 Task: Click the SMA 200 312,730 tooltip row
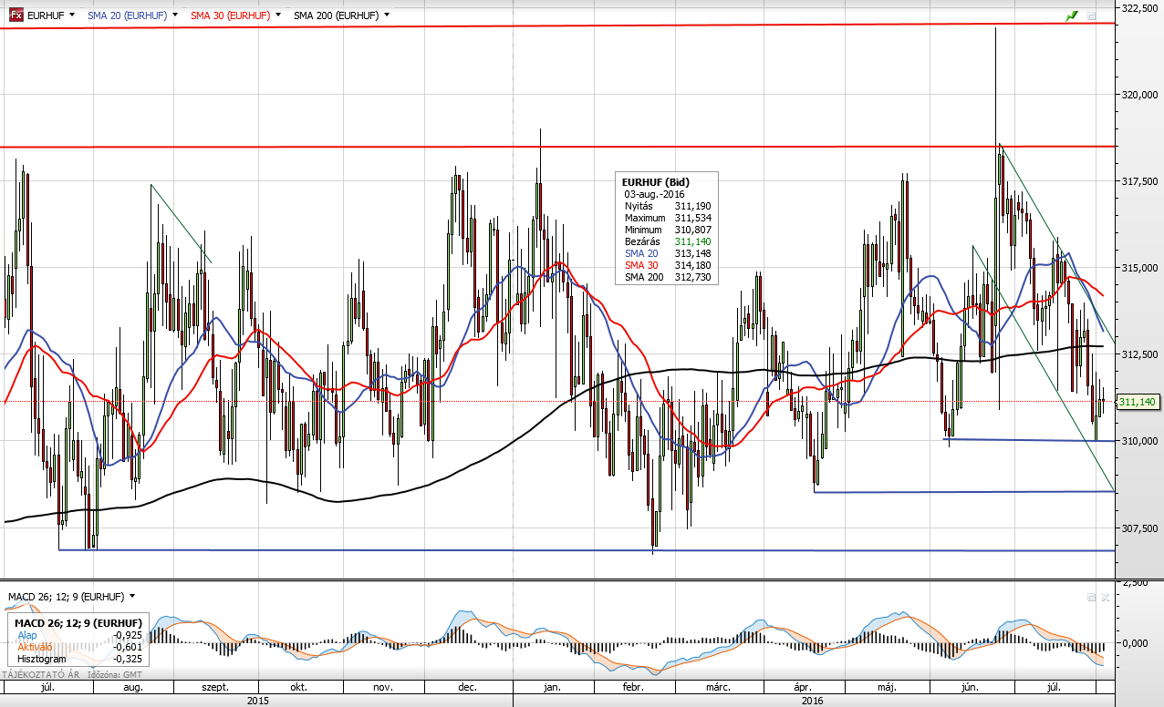pos(668,277)
